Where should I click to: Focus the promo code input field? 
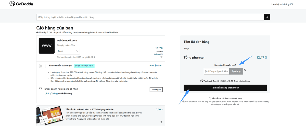[216, 71]
